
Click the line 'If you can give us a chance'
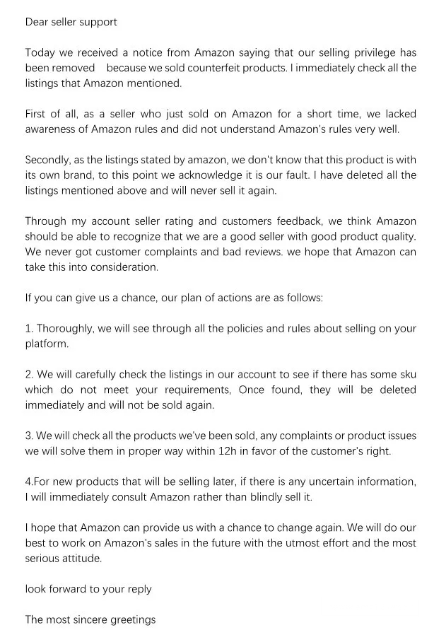pyautogui.click(x=174, y=298)
